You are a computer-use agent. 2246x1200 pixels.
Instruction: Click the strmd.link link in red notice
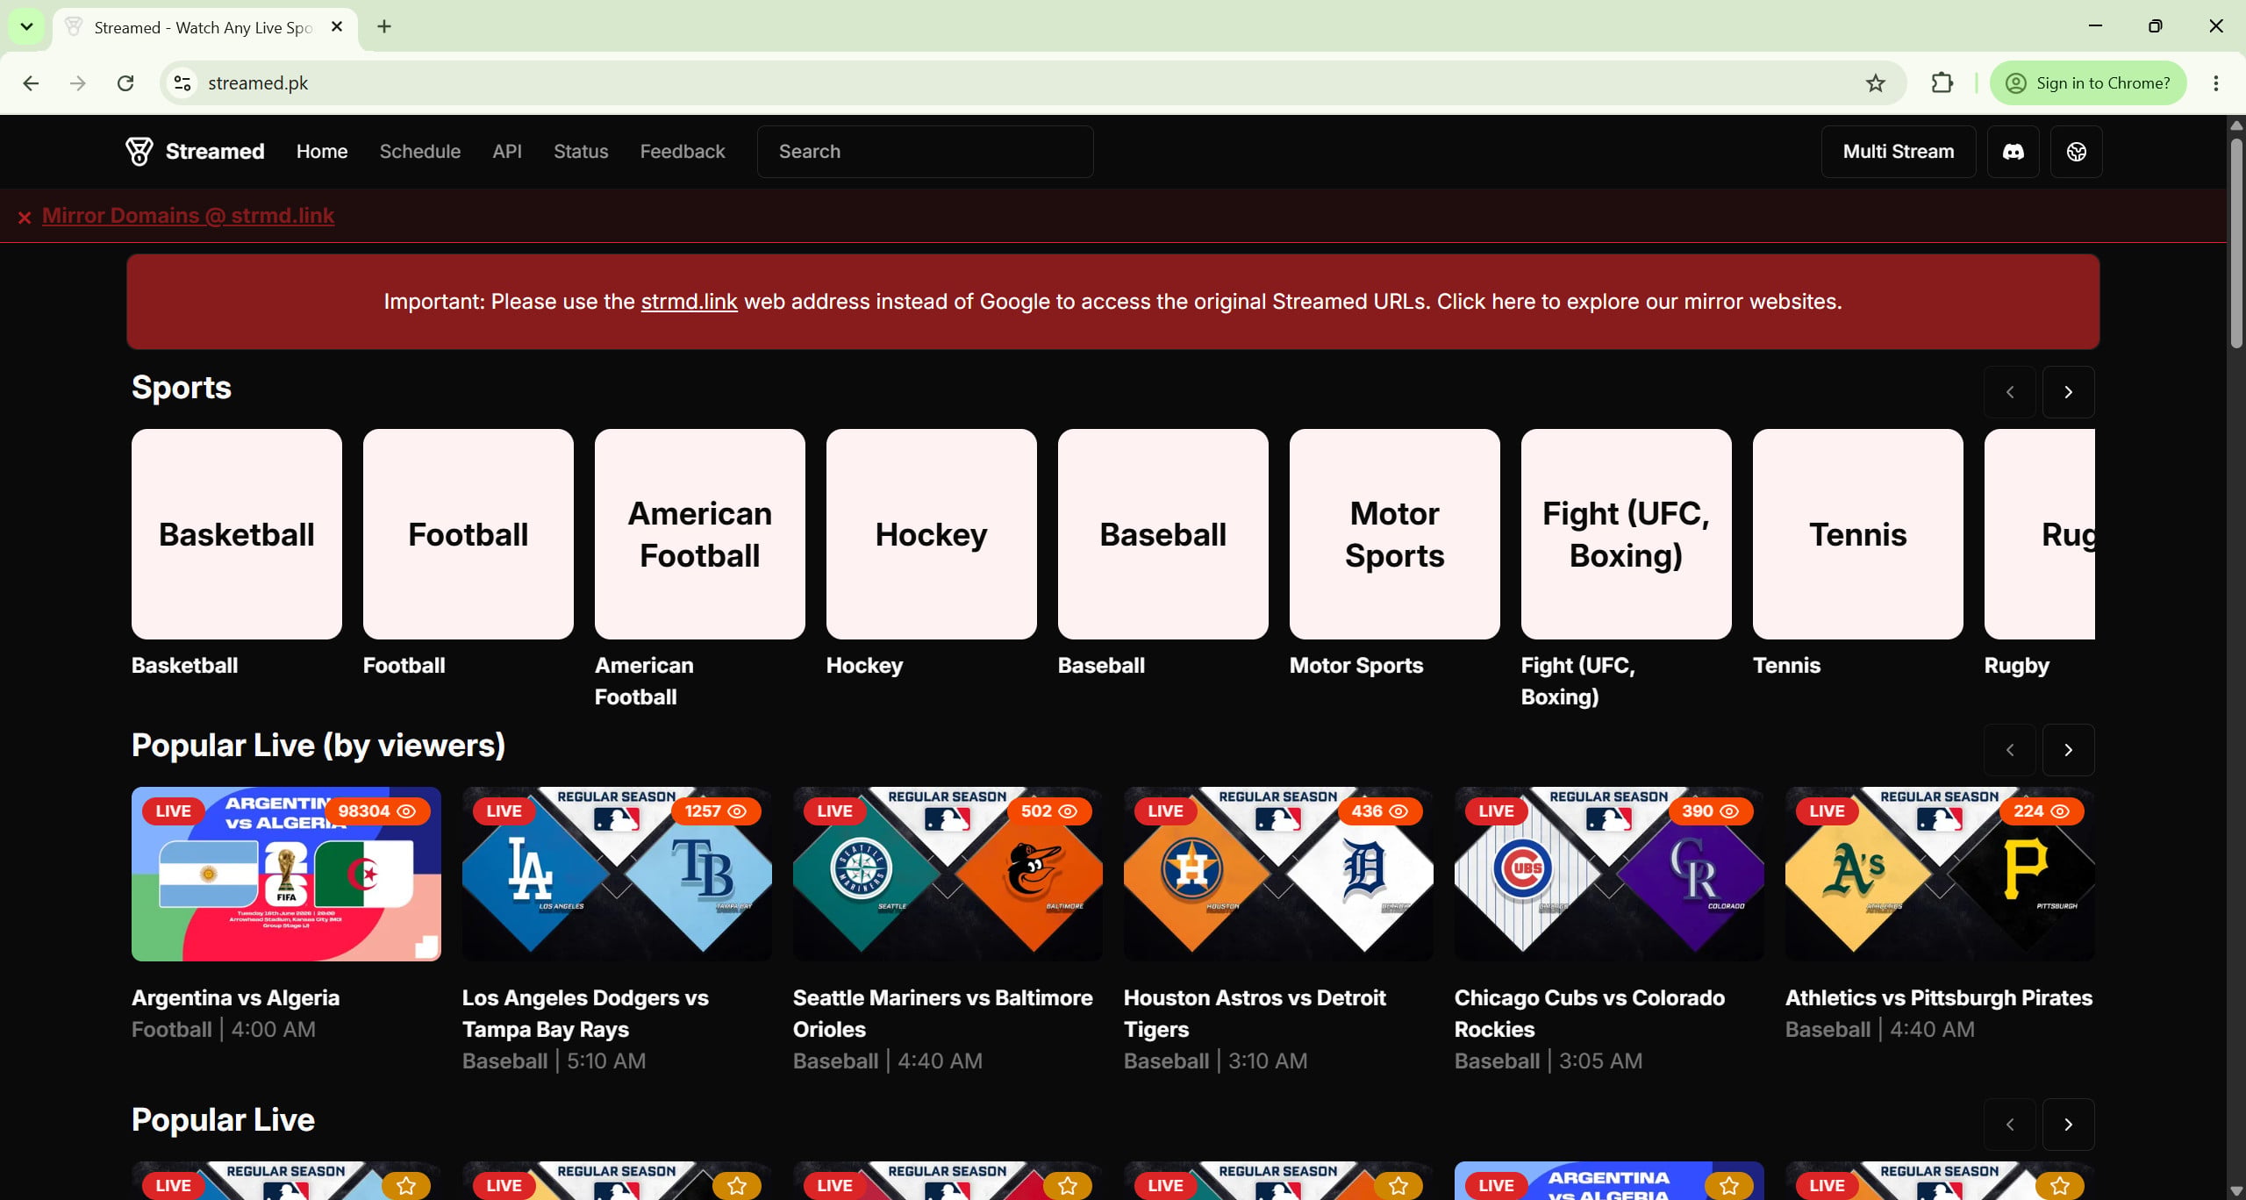tap(689, 302)
